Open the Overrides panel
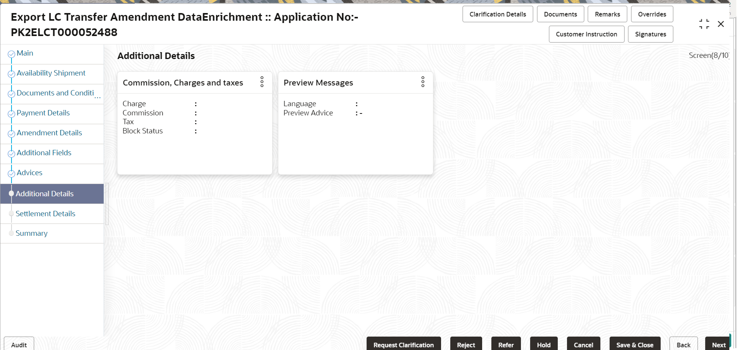The width and height of the screenshot is (737, 350). (x=652, y=14)
